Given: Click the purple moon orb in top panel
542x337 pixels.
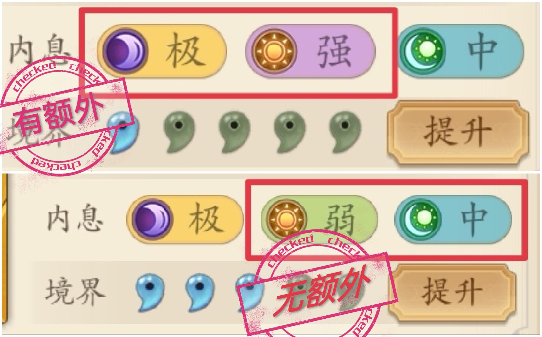Looking at the screenshot, I should click(x=125, y=51).
